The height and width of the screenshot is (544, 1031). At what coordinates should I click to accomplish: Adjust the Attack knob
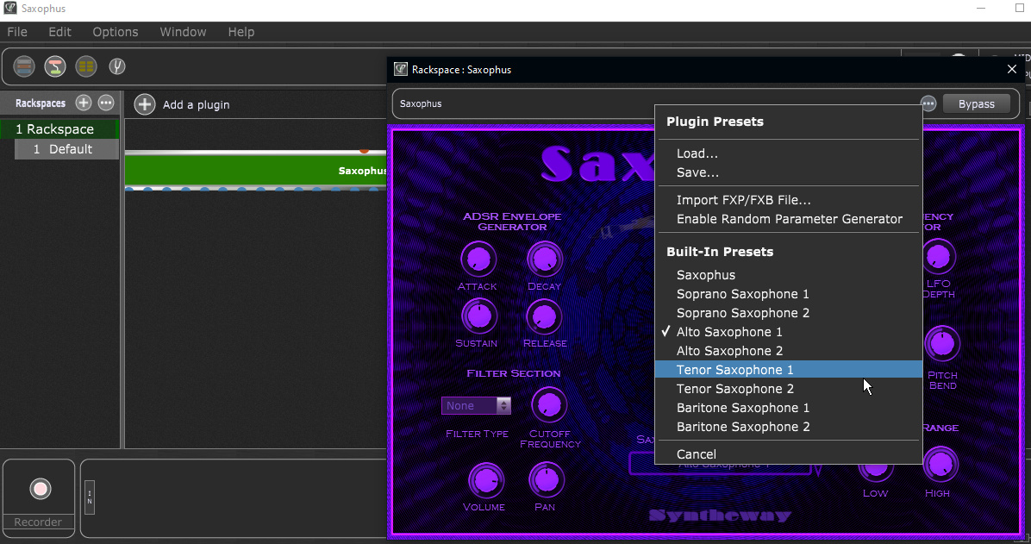click(x=478, y=259)
